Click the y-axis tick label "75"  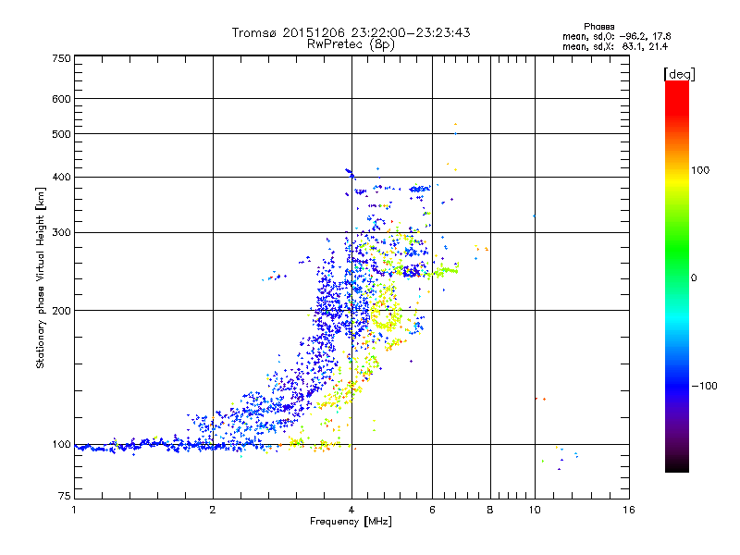[x=65, y=496]
